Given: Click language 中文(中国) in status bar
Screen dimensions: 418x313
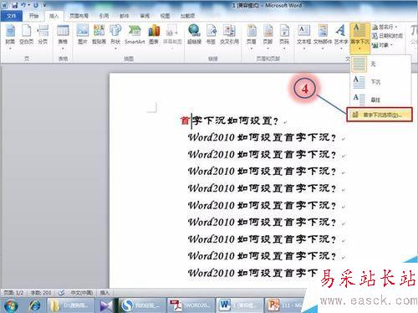Looking at the screenshot, I should 82,293.
